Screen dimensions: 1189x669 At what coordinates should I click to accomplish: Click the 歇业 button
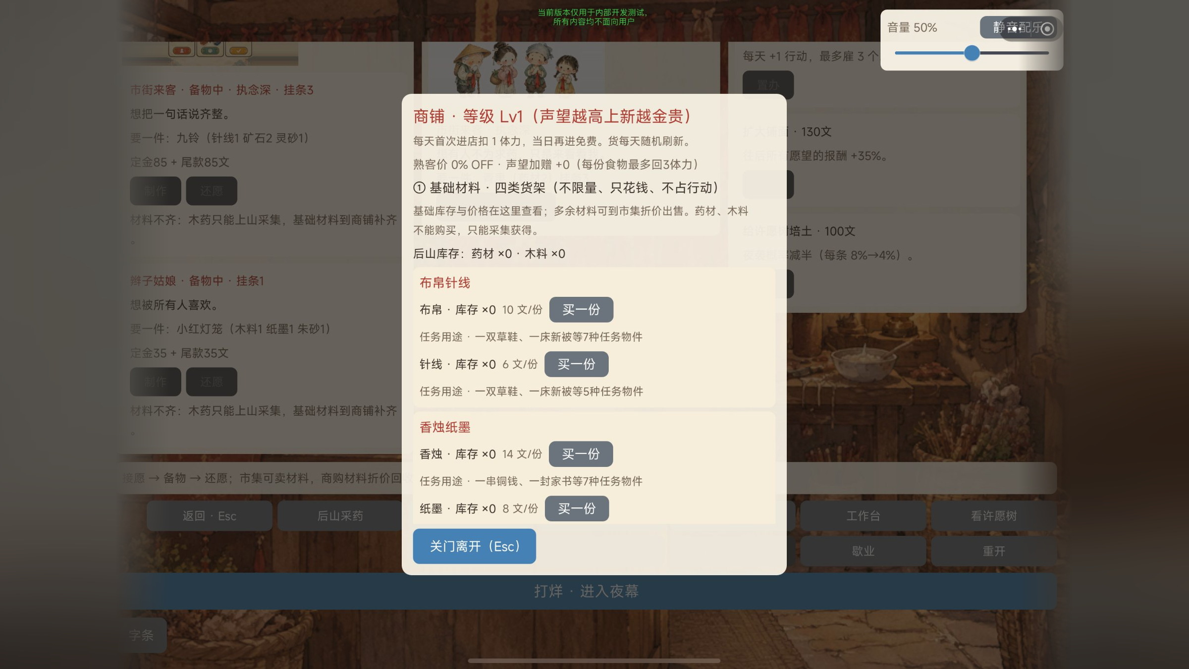[863, 551]
